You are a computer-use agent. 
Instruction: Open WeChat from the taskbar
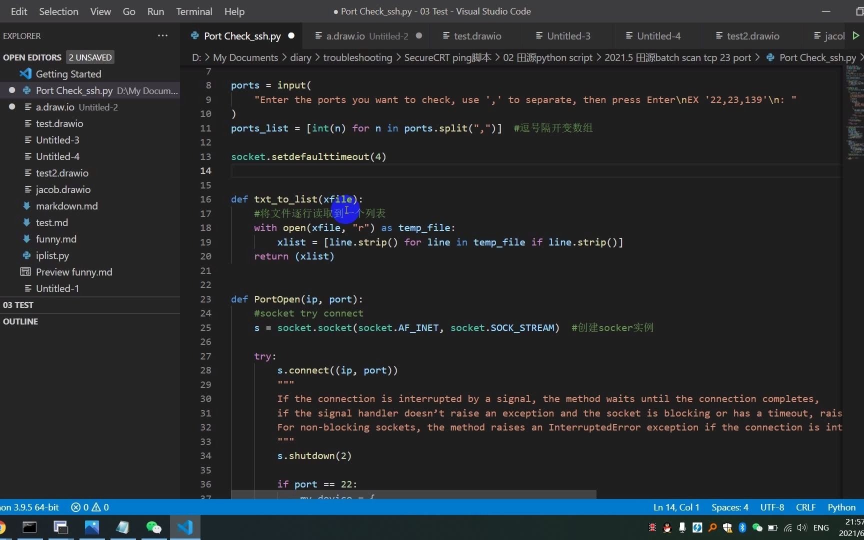point(153,527)
